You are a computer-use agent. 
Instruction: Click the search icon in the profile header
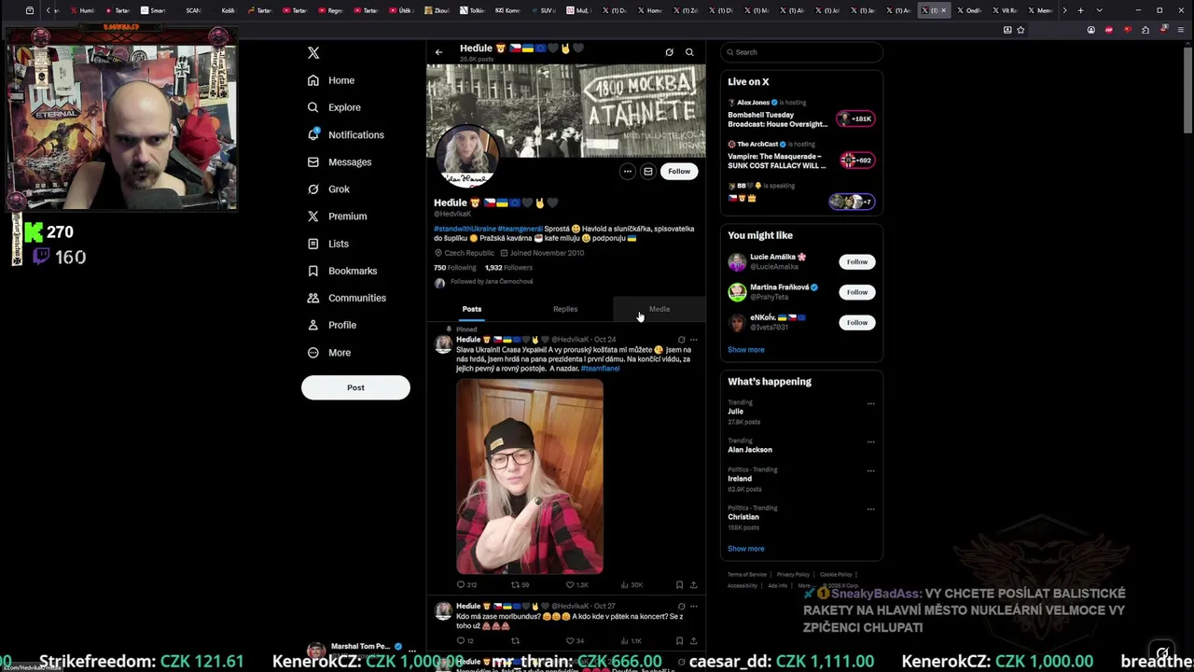tap(689, 52)
